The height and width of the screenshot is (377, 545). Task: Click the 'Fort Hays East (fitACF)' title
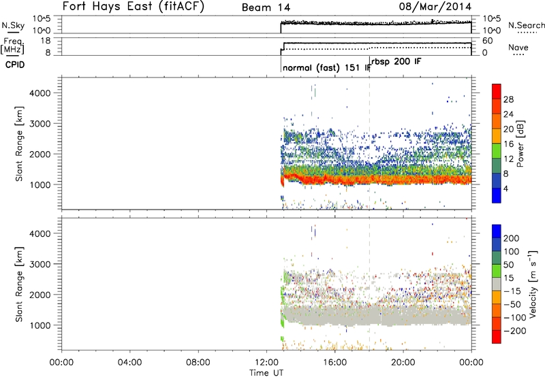tap(134, 6)
